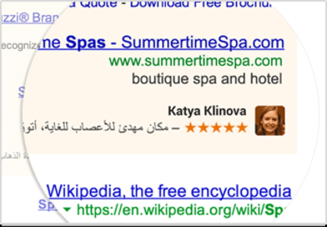Open the Wikipedia, the free encyclopedia result
The height and width of the screenshot is (227, 327).
169,191
